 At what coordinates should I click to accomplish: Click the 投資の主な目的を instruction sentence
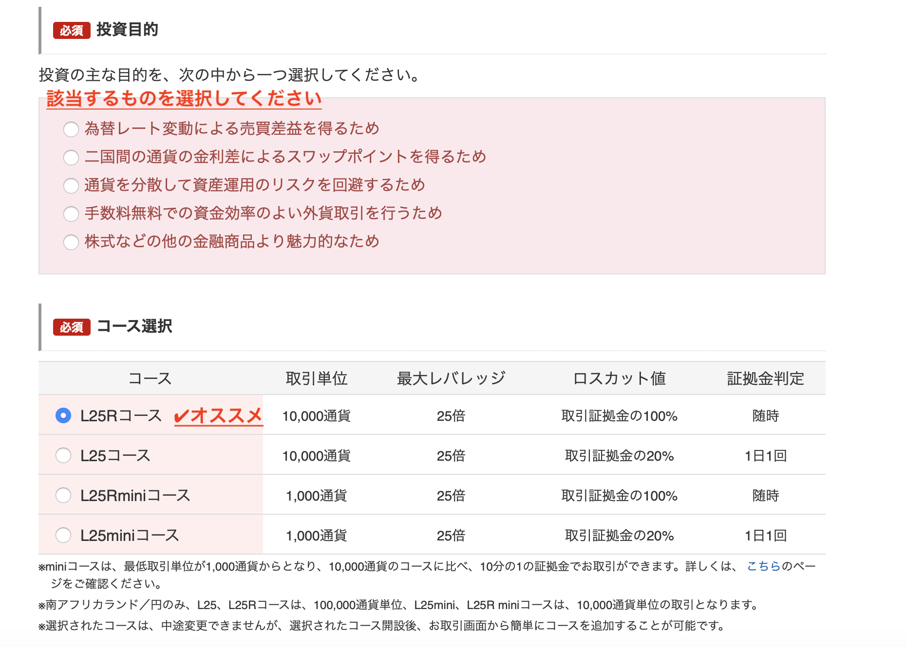click(229, 75)
